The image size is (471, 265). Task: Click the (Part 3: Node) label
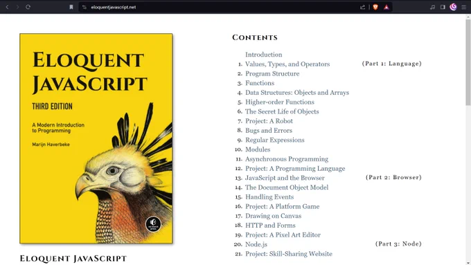click(x=398, y=244)
